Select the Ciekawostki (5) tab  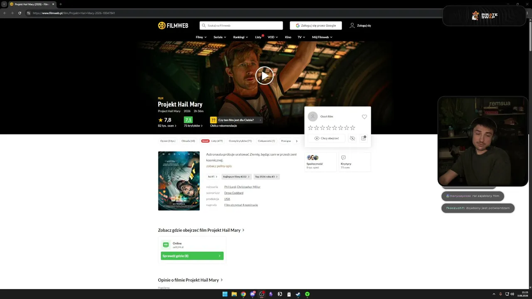(266, 141)
